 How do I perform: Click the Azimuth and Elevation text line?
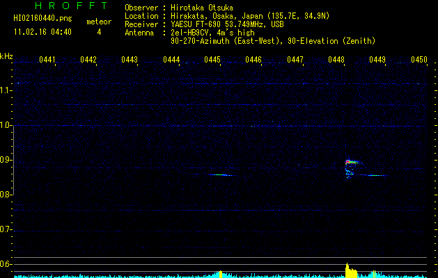point(273,41)
